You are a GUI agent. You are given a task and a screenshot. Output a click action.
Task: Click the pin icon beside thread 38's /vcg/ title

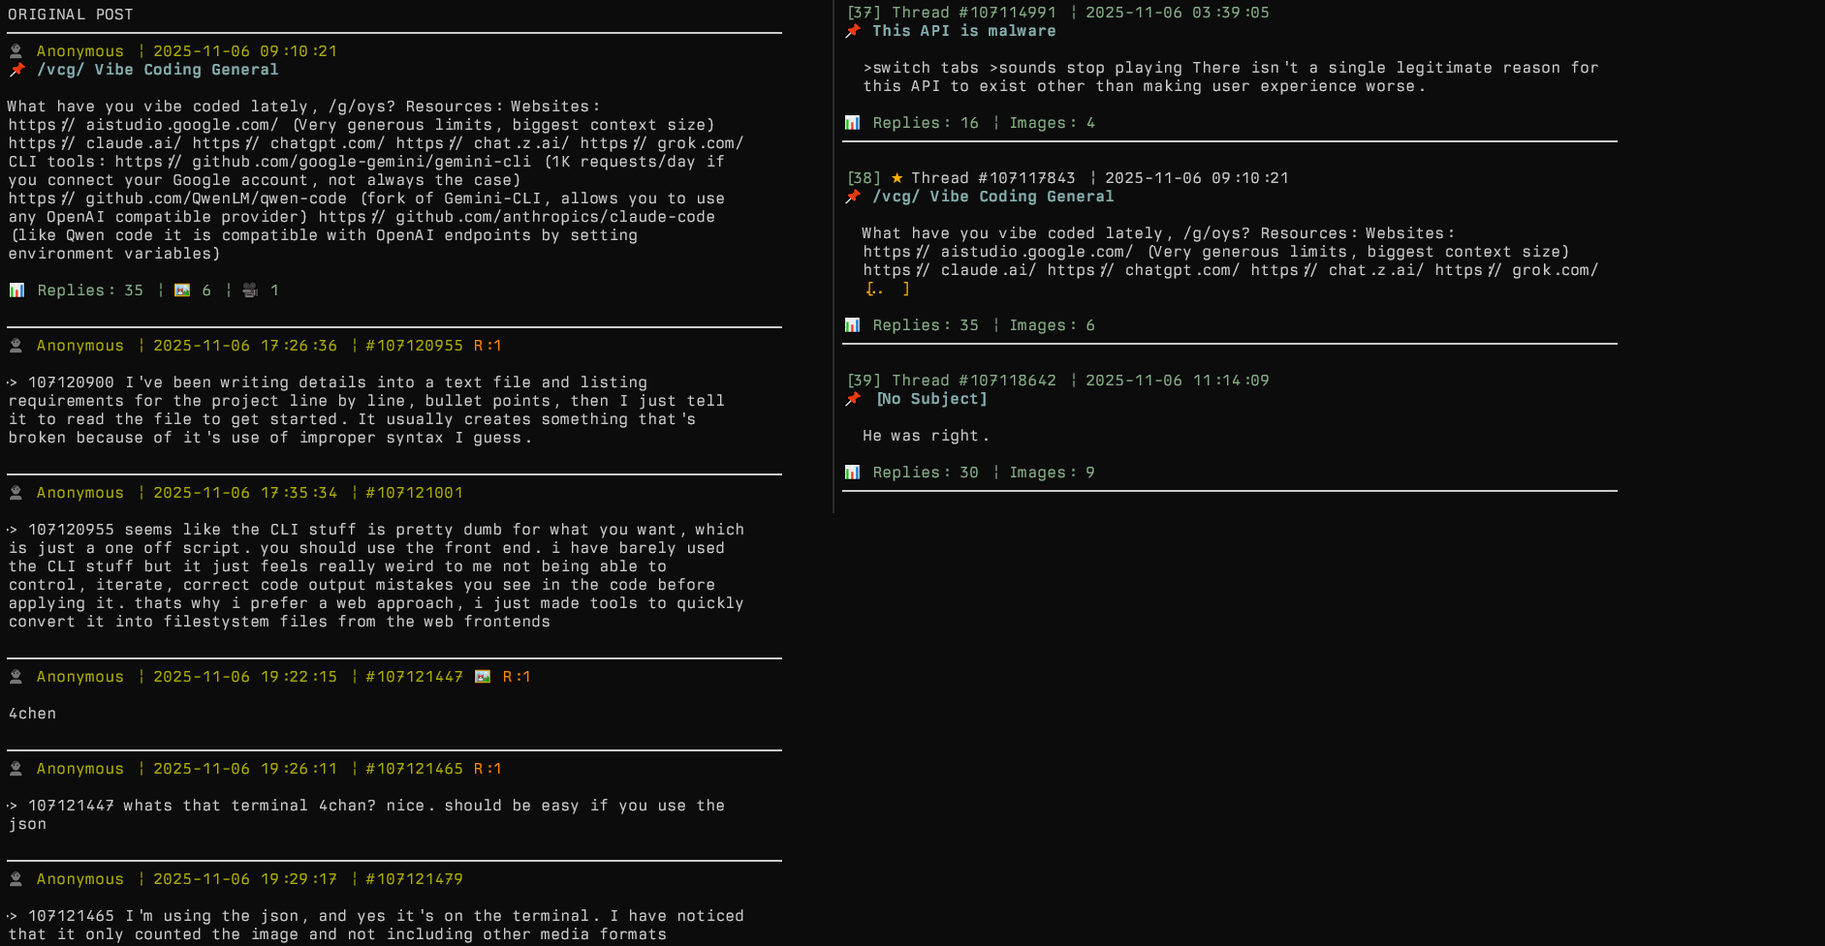click(x=853, y=197)
